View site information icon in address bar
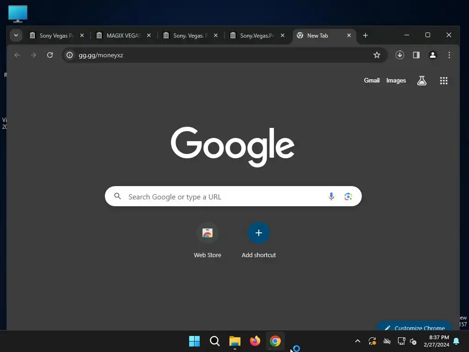 pyautogui.click(x=70, y=55)
